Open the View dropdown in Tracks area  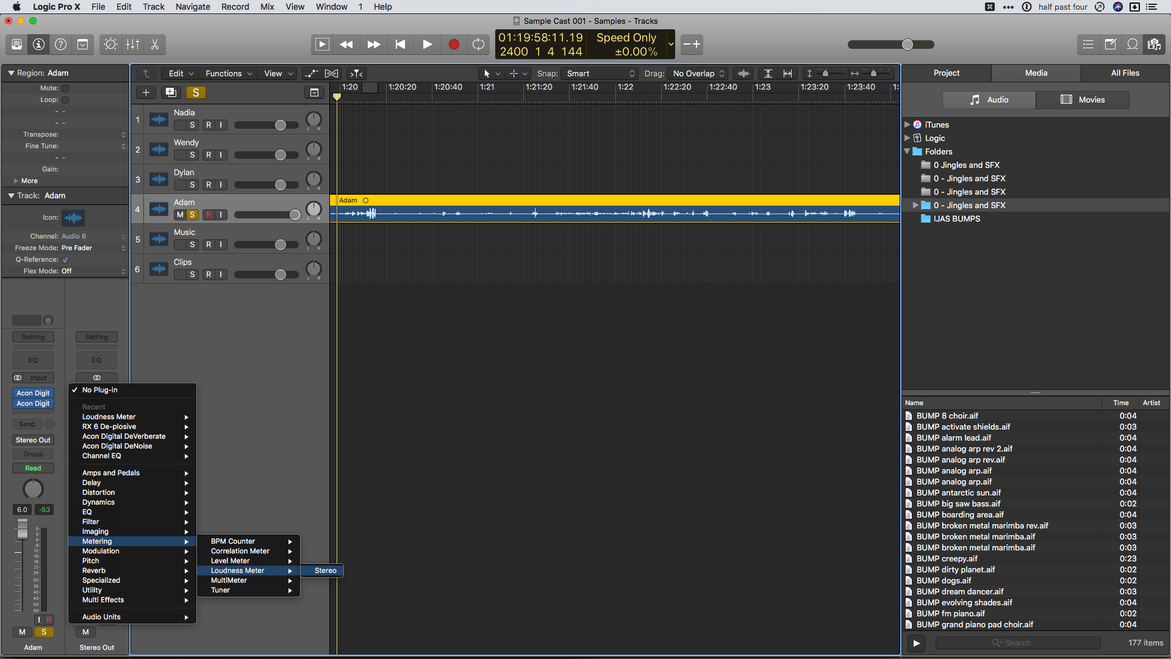click(279, 74)
